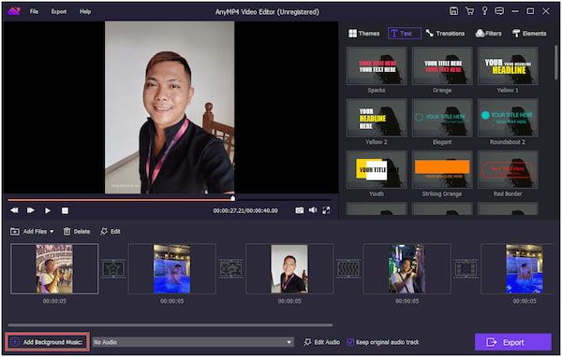Switch to the Transitions tab

pos(445,34)
